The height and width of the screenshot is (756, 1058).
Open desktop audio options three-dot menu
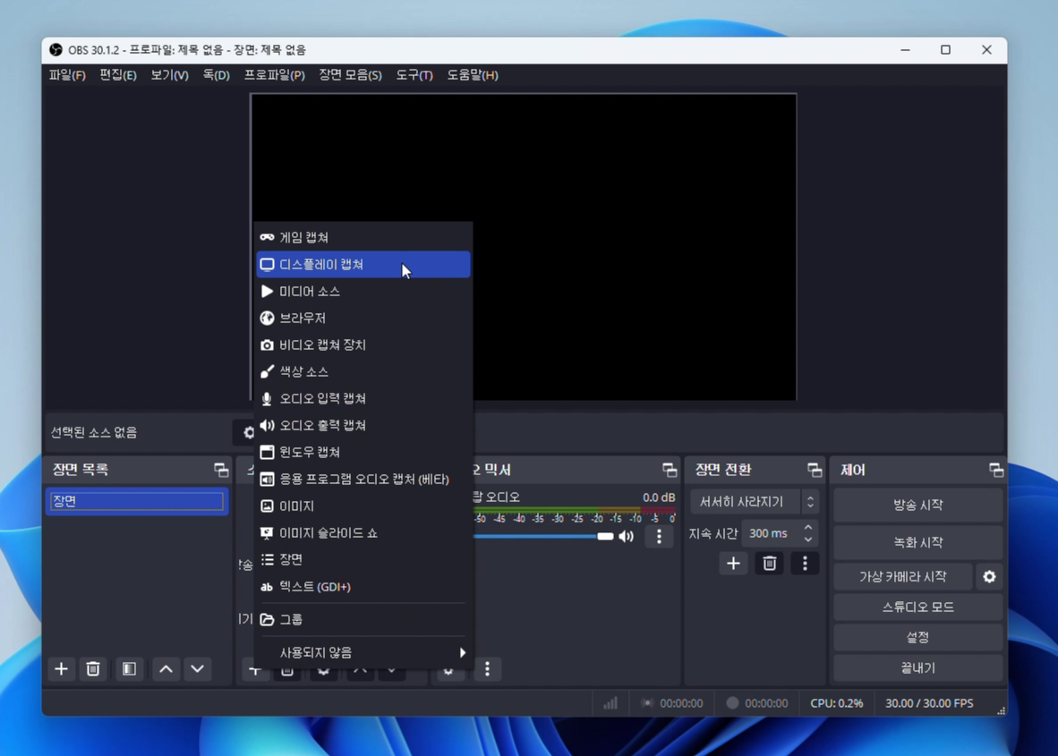click(x=659, y=537)
